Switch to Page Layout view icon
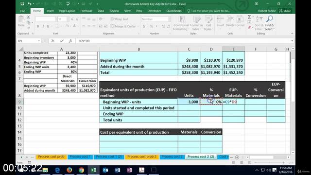 [x=242, y=162]
